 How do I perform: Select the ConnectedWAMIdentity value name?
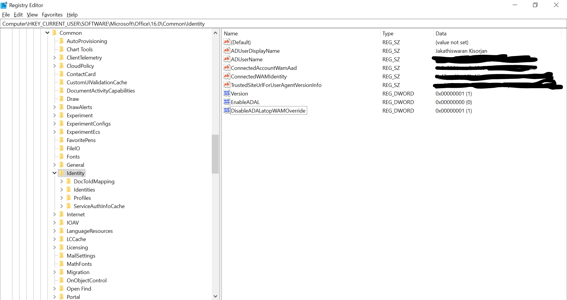pyautogui.click(x=259, y=76)
